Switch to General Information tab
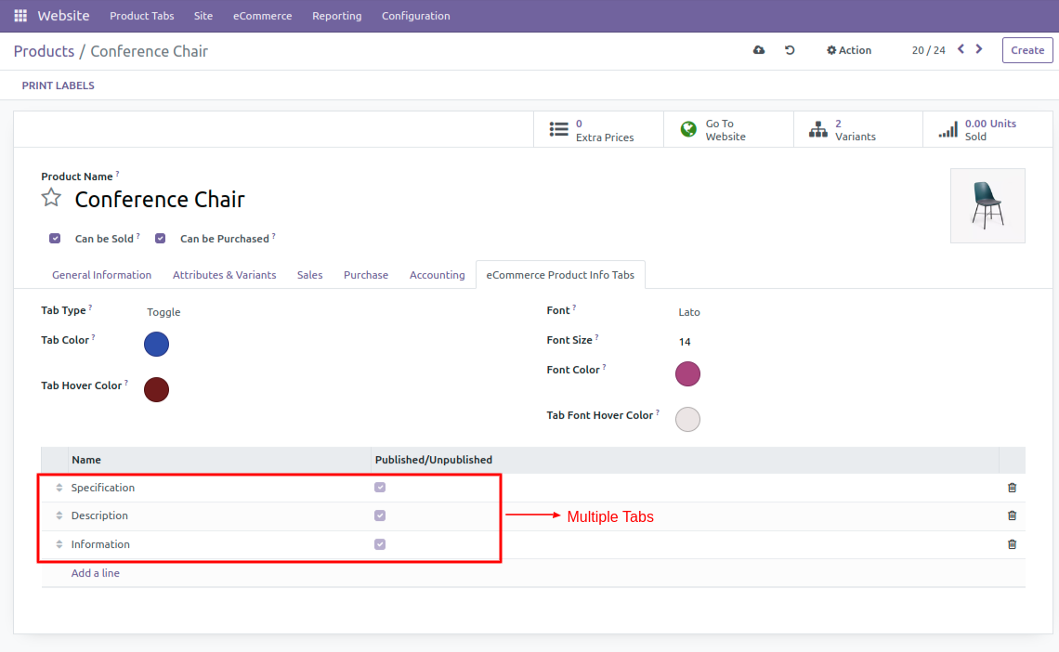 (x=102, y=275)
